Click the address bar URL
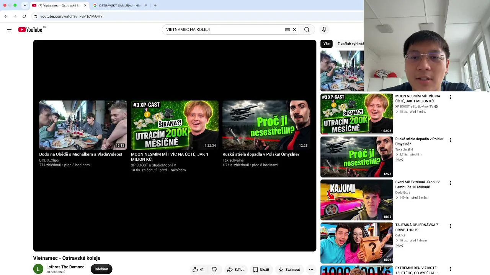Screen dimensions: 490x275 (72, 16)
